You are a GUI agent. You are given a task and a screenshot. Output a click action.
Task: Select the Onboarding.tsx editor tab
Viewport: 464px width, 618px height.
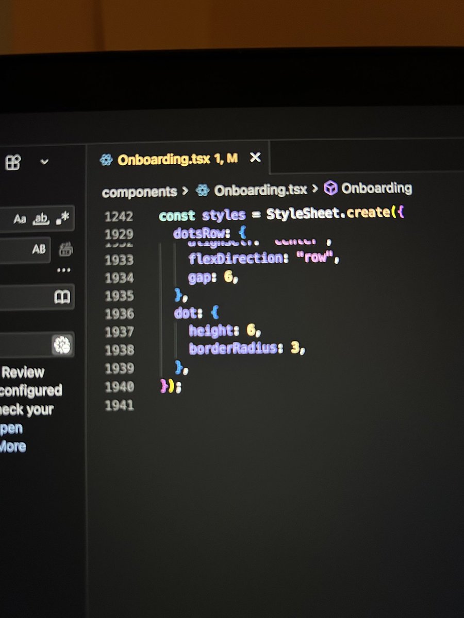[177, 159]
